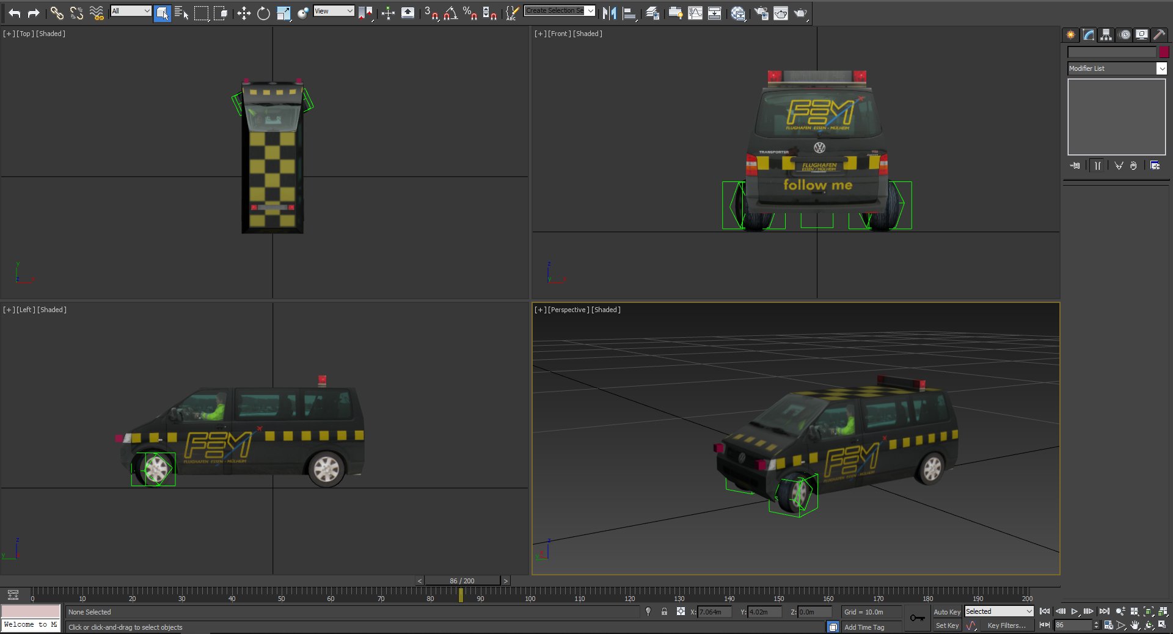The height and width of the screenshot is (634, 1173).
Task: Open the Perspective viewport view label menu
Action: [569, 310]
